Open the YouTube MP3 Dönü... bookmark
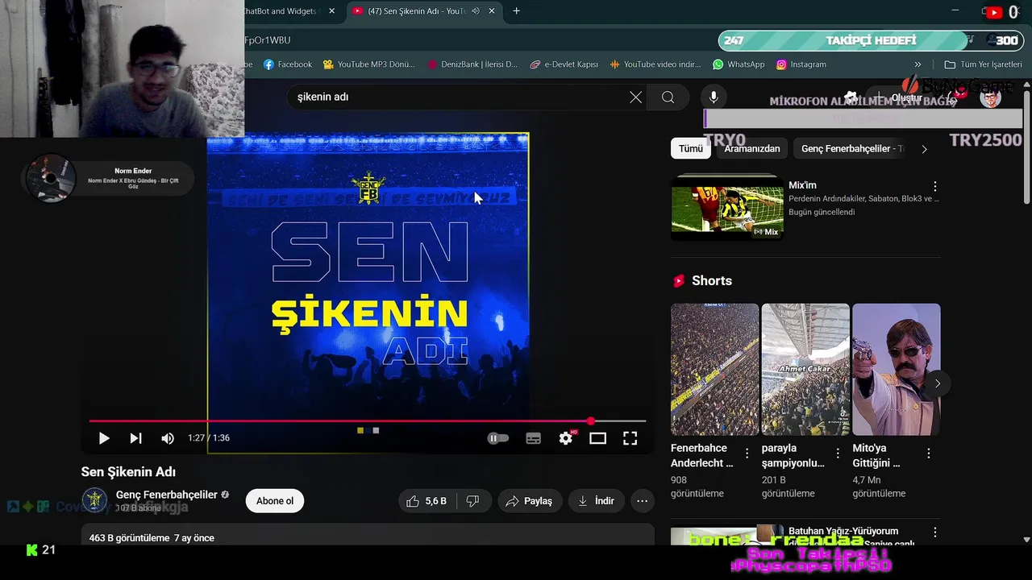Image resolution: width=1032 pixels, height=580 pixels. 368,64
